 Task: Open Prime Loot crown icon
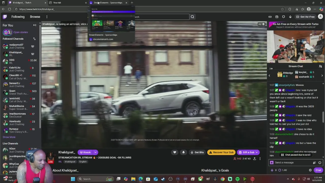(270, 17)
